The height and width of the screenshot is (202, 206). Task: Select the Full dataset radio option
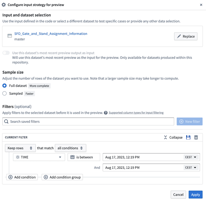click(4, 86)
